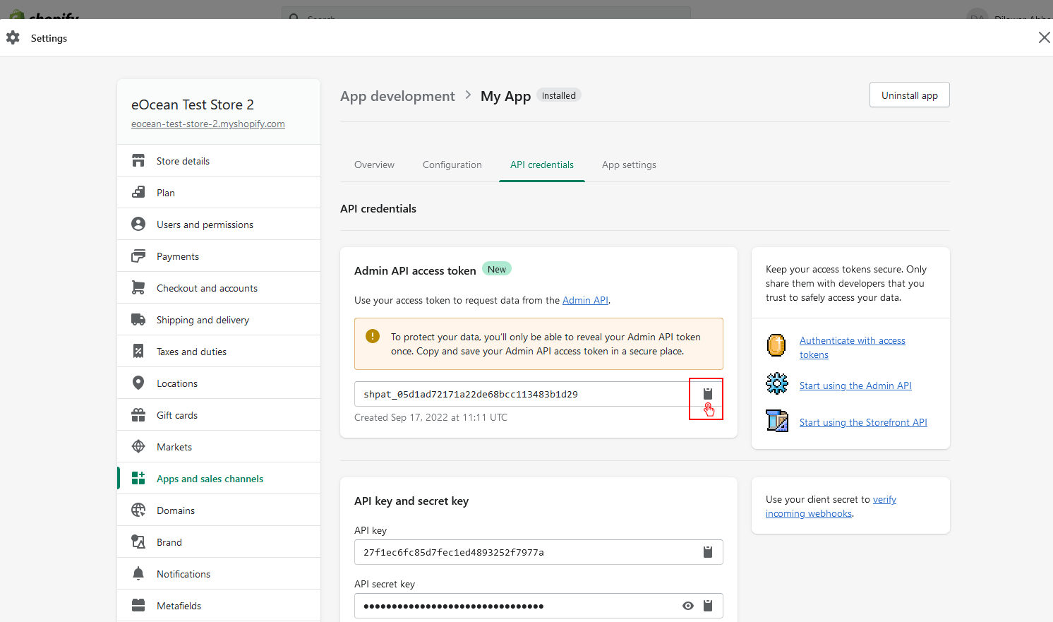Open the Configuration tab
1053x622 pixels.
[x=452, y=165]
